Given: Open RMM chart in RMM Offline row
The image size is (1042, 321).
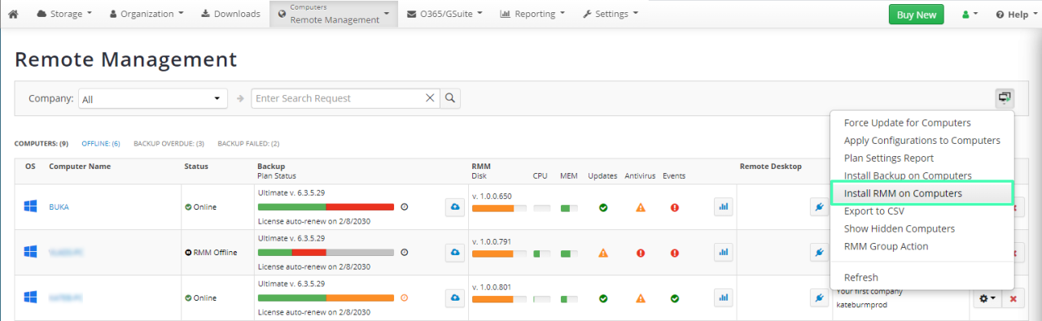Looking at the screenshot, I should (x=723, y=253).
